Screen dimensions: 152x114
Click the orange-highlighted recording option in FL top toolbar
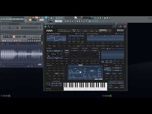pyautogui.click(x=36, y=17)
